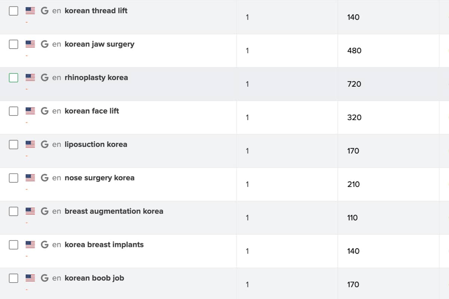Select the checkbox for korean boob job
The image size is (449, 299).
[13, 278]
